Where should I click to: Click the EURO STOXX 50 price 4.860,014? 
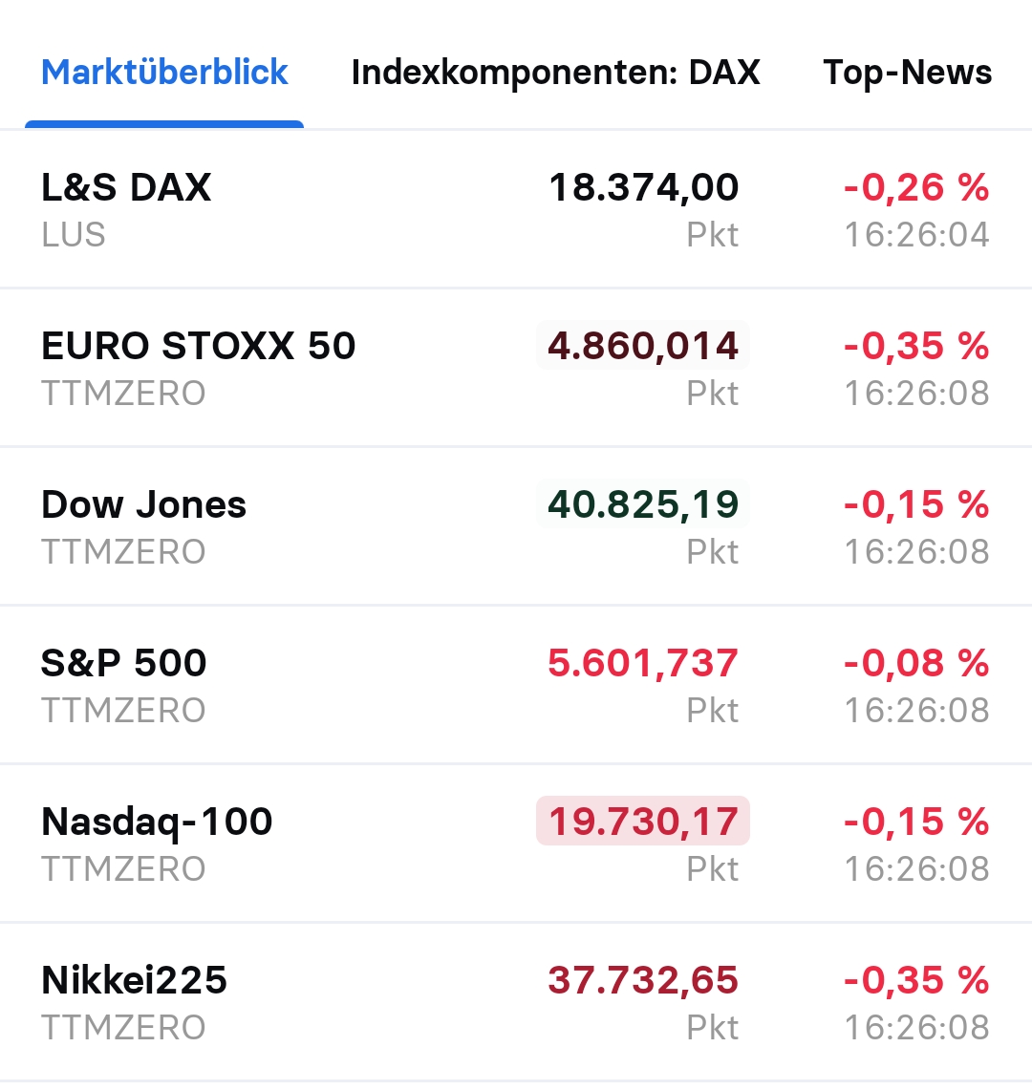pyautogui.click(x=643, y=346)
